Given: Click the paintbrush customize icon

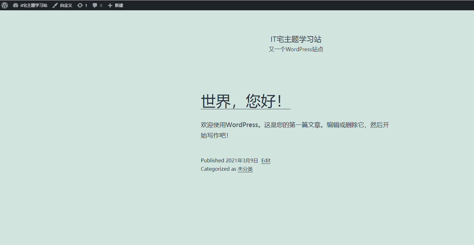Looking at the screenshot, I should [x=55, y=5].
